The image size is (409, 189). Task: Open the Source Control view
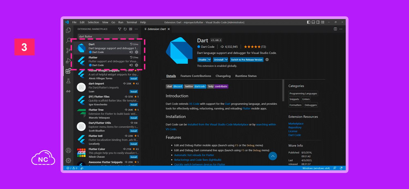tap(68, 51)
